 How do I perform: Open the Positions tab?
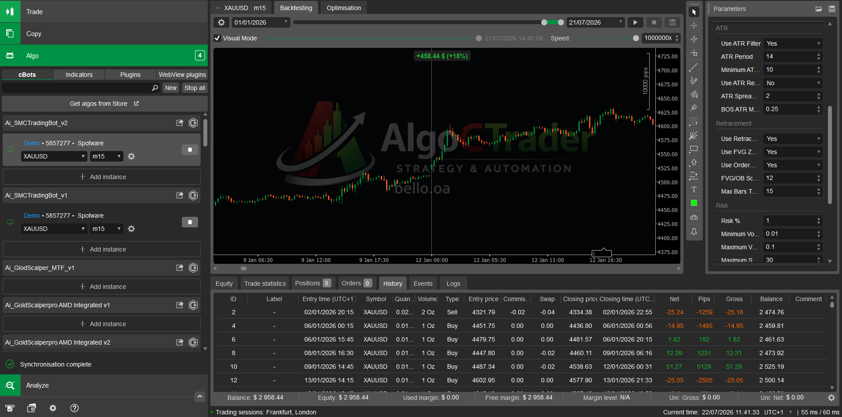point(313,284)
